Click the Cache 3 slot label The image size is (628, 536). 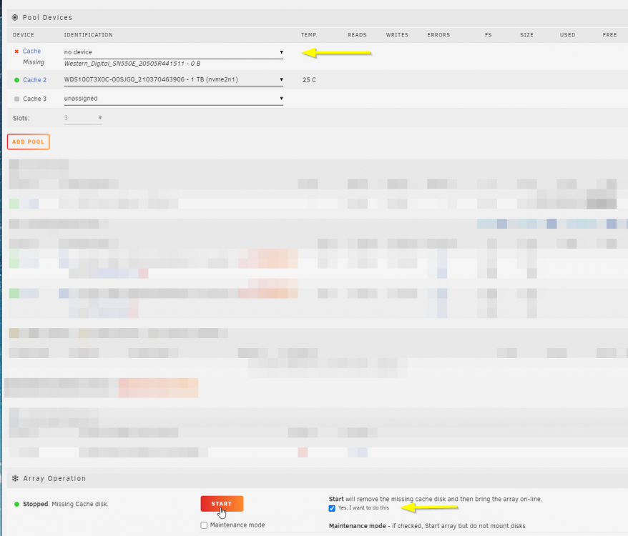[34, 99]
